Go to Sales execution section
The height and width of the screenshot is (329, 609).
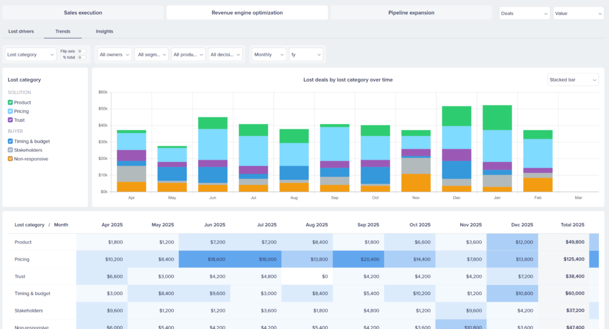point(83,12)
